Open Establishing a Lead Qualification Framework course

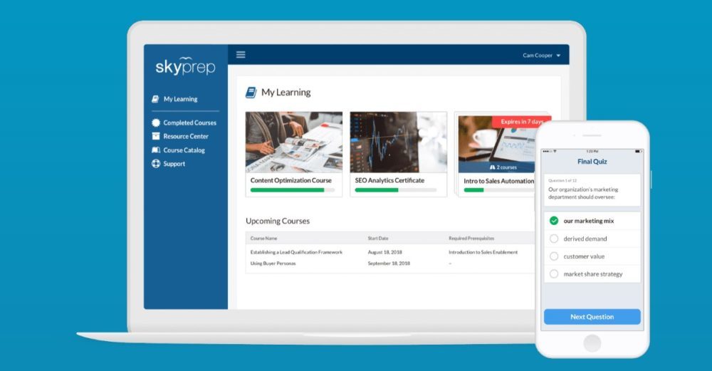tap(296, 252)
